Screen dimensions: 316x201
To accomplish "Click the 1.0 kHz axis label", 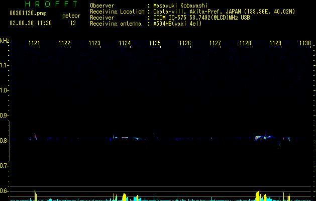I will (4, 90).
